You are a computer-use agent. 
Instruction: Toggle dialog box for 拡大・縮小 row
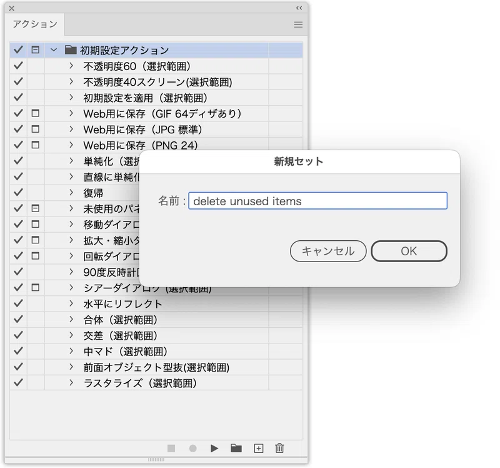pyautogui.click(x=36, y=240)
